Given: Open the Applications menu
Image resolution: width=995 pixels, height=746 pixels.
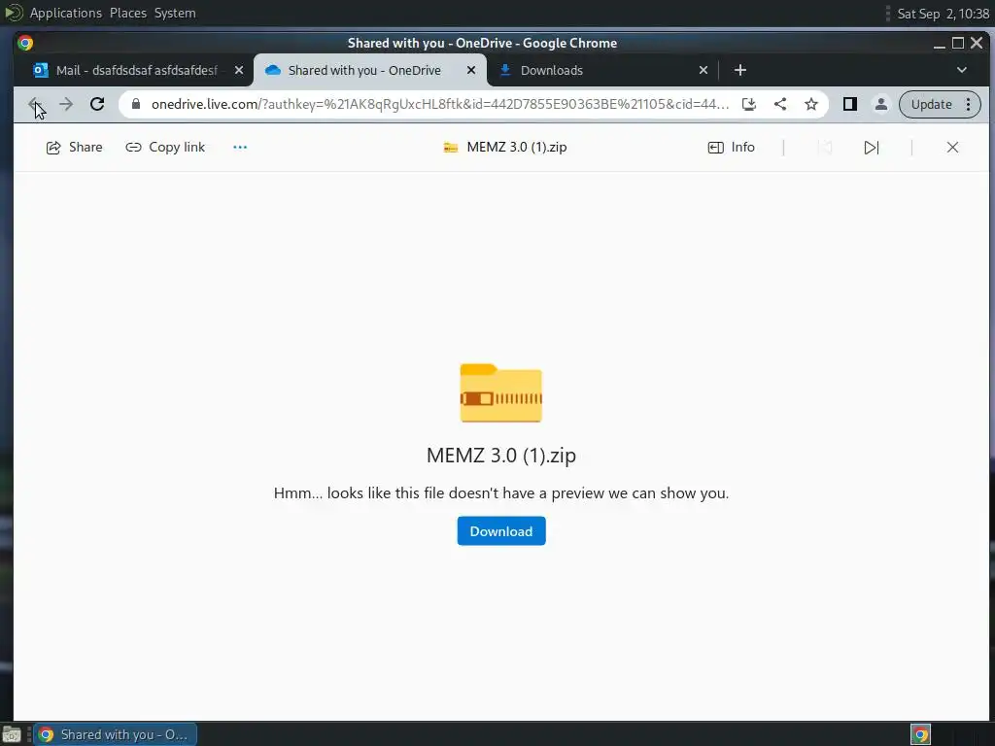Looking at the screenshot, I should click(x=65, y=13).
